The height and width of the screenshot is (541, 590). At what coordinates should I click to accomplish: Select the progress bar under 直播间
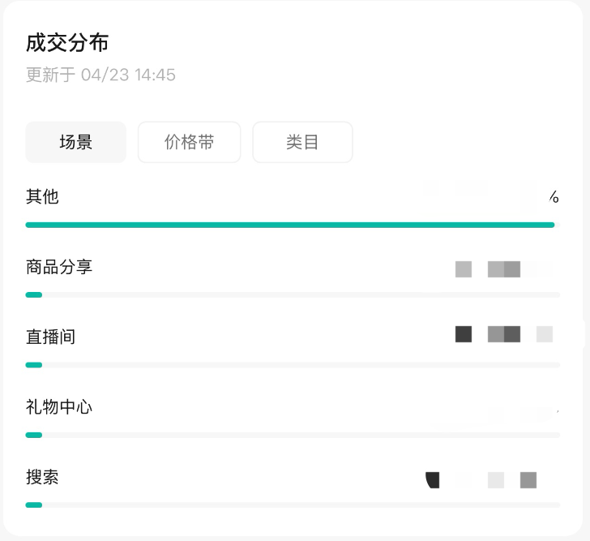[292, 365]
